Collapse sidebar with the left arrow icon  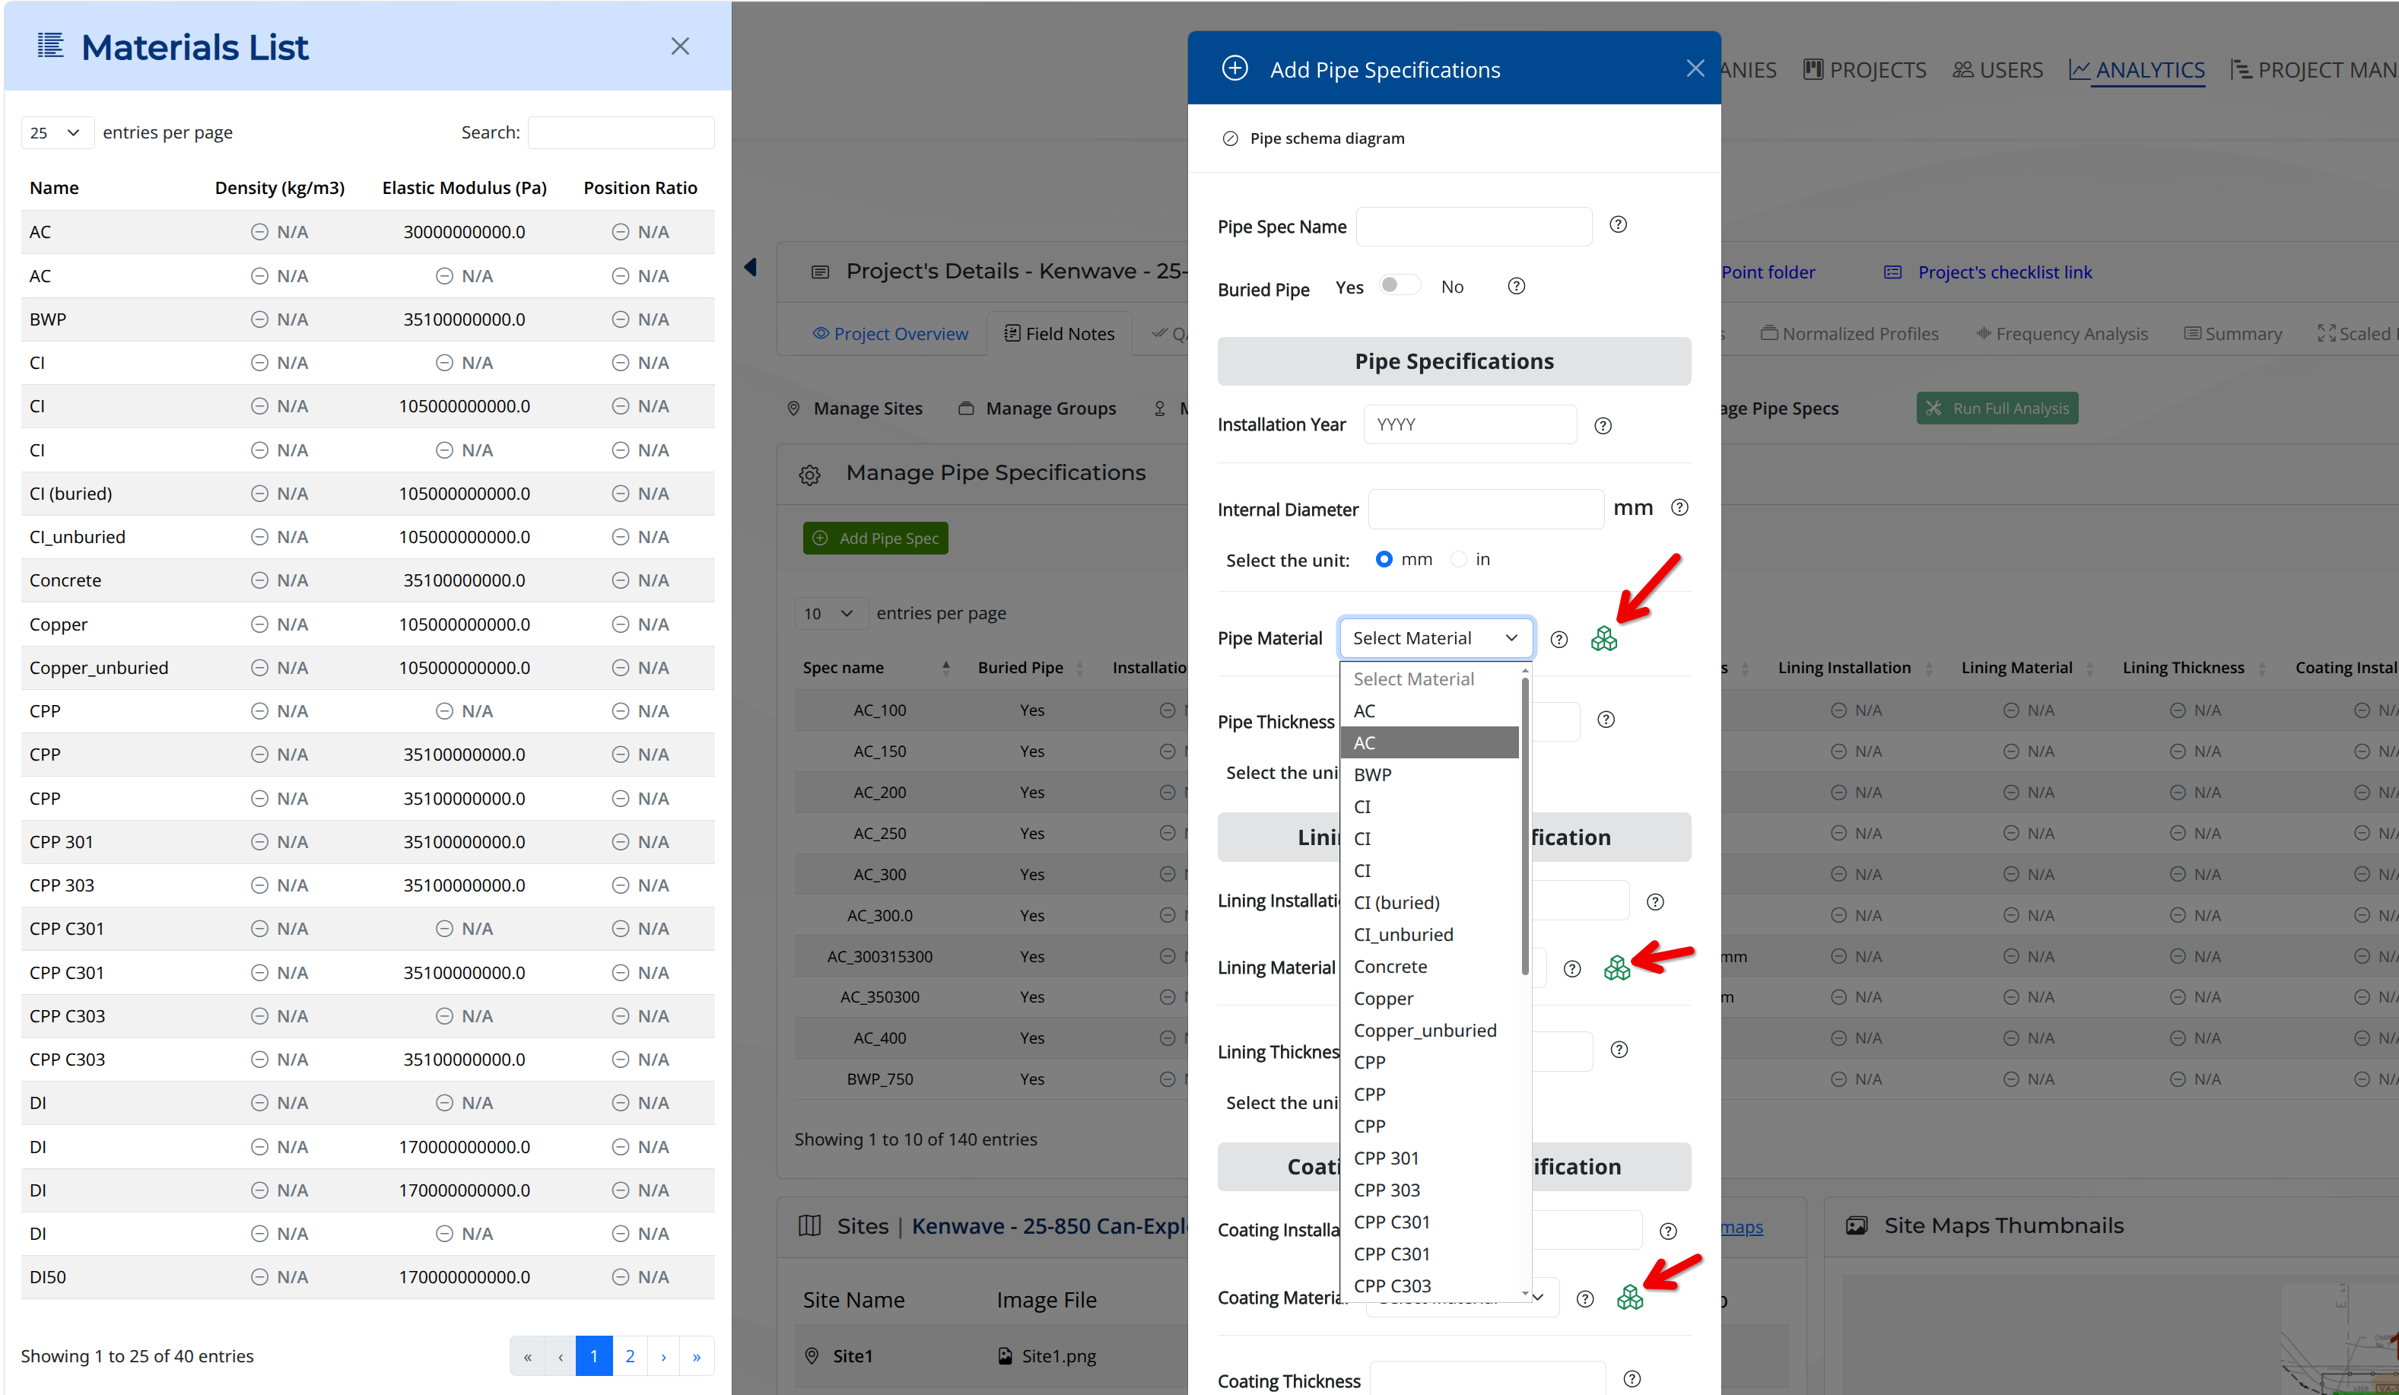[751, 267]
